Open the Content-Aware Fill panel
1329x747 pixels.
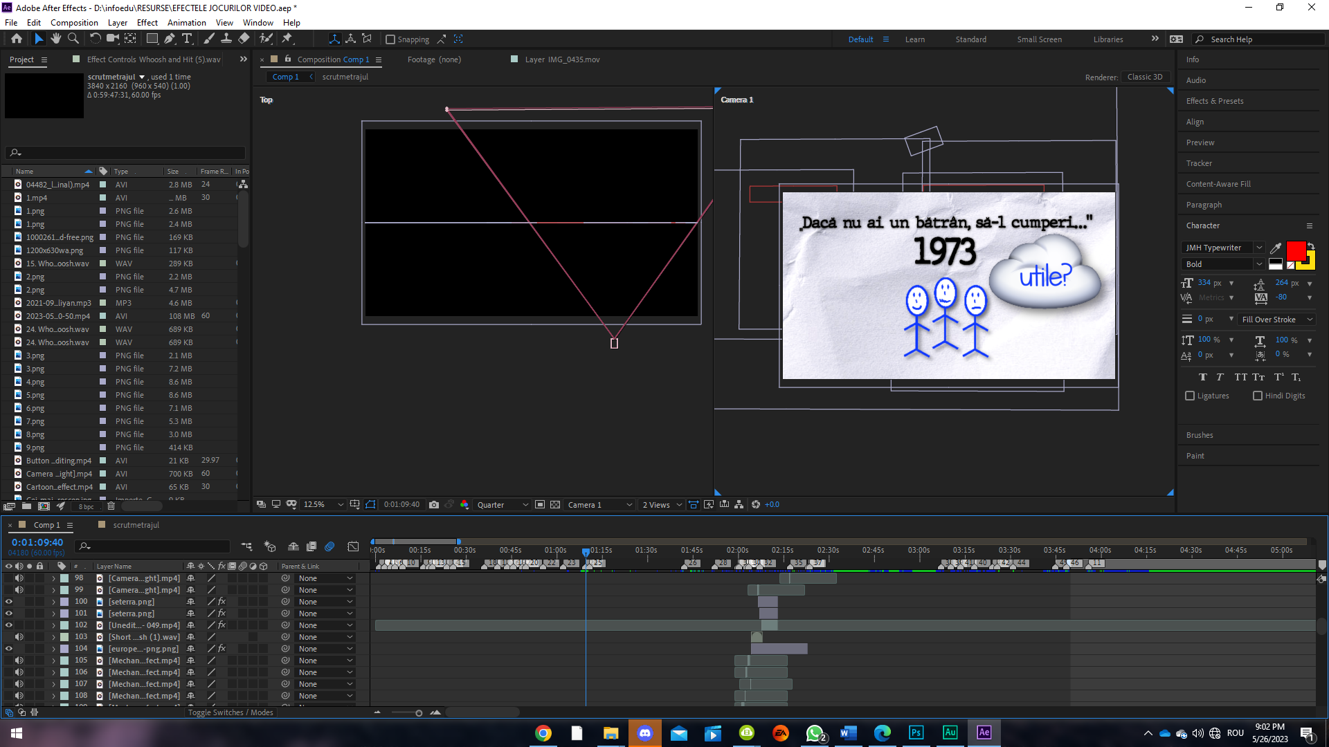[x=1218, y=184]
